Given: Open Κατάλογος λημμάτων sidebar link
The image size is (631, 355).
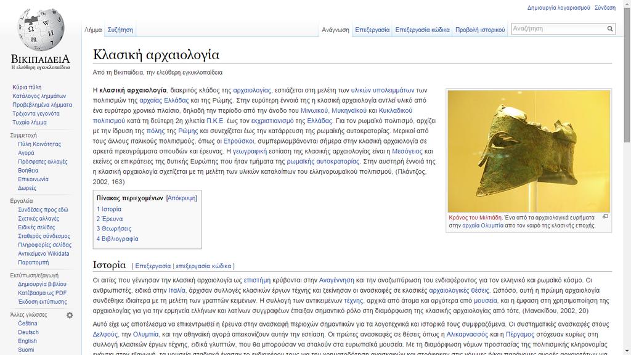Looking at the screenshot, I should click(x=39, y=96).
